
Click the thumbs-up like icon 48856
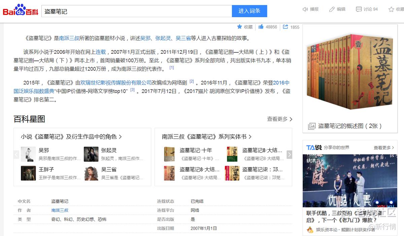click(x=261, y=27)
